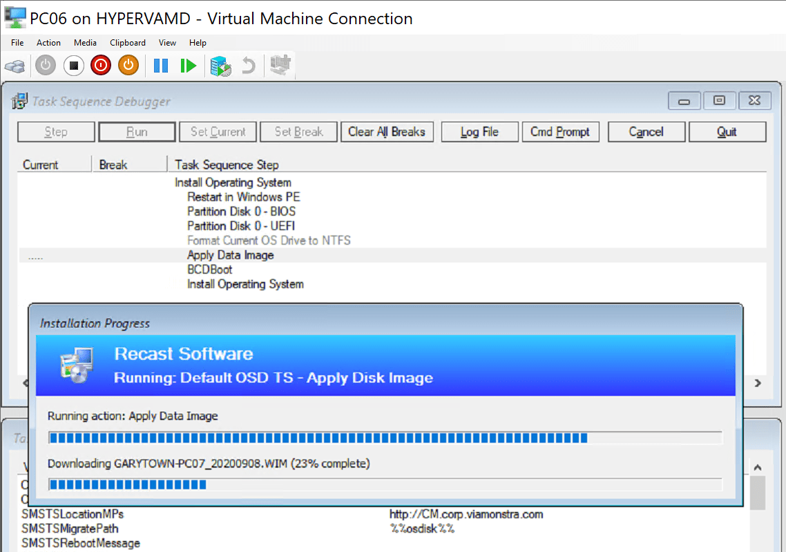Click the red Turn Off power icon
The height and width of the screenshot is (552, 786).
(102, 66)
